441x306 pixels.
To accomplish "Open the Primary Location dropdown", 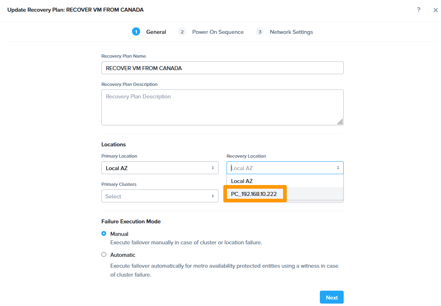I will click(160, 168).
